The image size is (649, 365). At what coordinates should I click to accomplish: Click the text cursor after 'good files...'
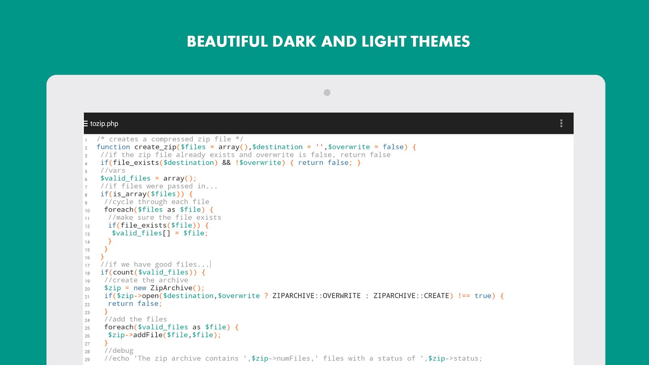pos(210,264)
